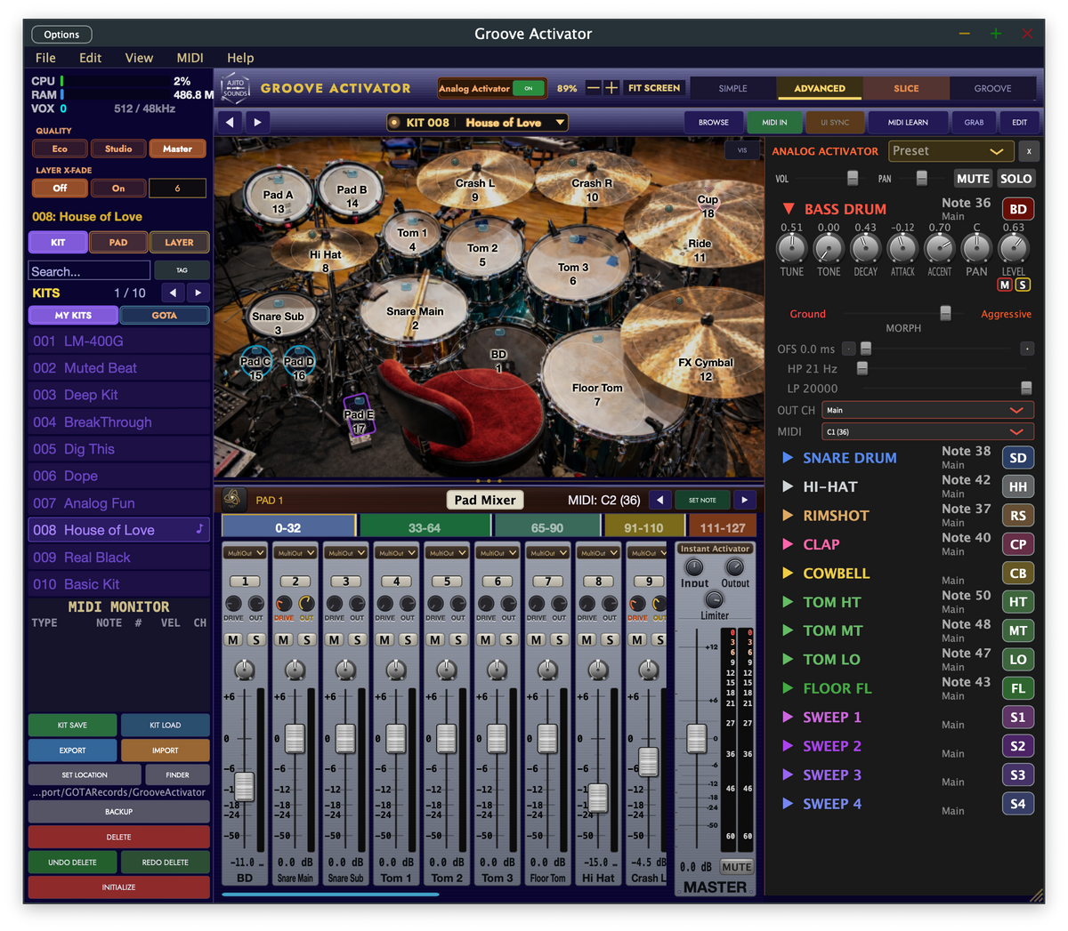Click the CB cowbell badge
Viewport: 1068px width, 931px height.
point(1018,574)
